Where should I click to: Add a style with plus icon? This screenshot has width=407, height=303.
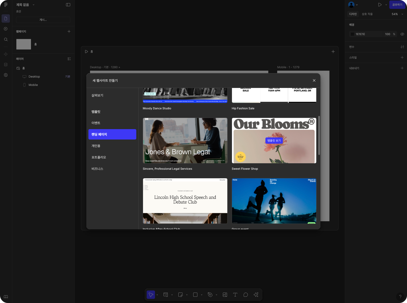pos(402,58)
